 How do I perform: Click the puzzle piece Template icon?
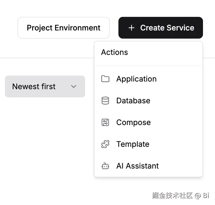(x=105, y=144)
